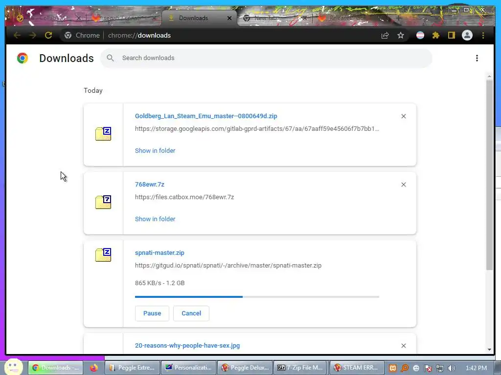
Task: Open Firefox from the taskbar
Action: click(93, 368)
